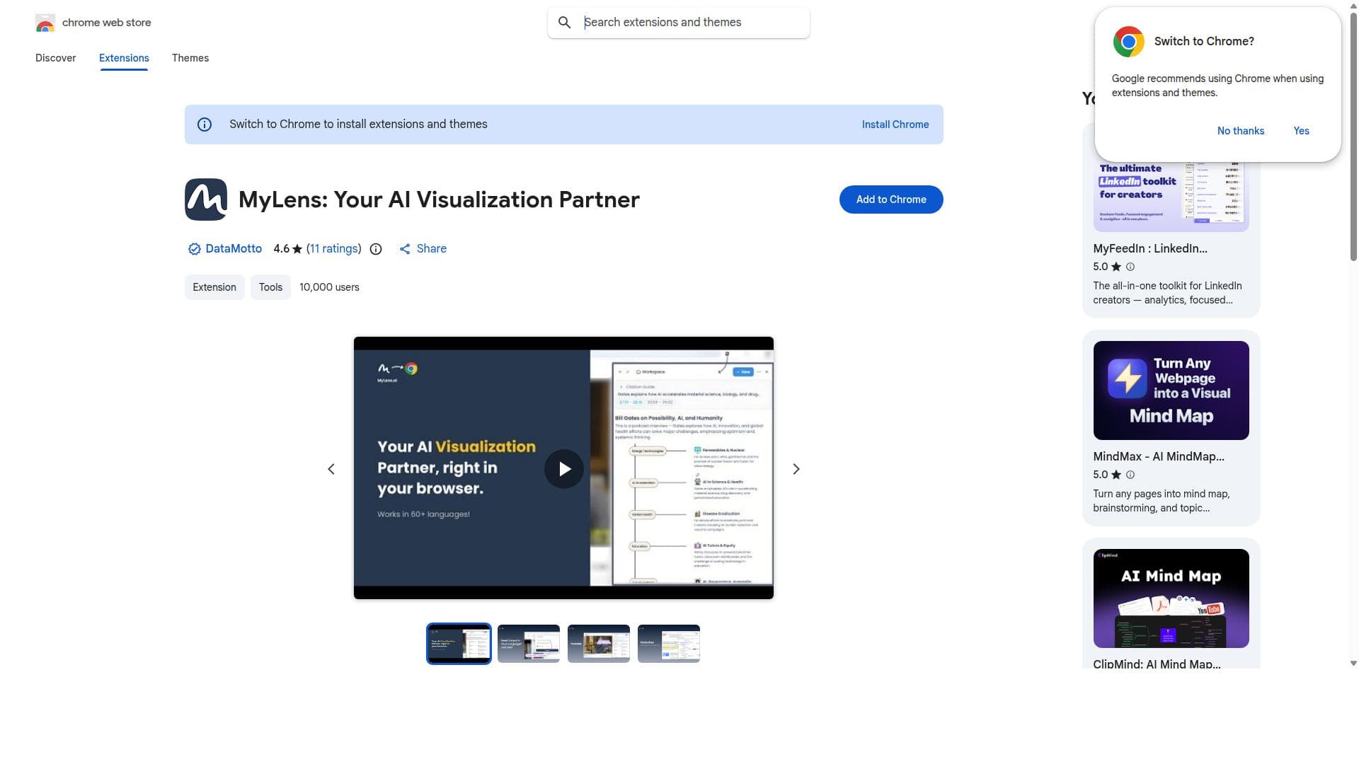Image resolution: width=1359 pixels, height=764 pixels.
Task: Click the Install Chrome link
Action: 895,125
